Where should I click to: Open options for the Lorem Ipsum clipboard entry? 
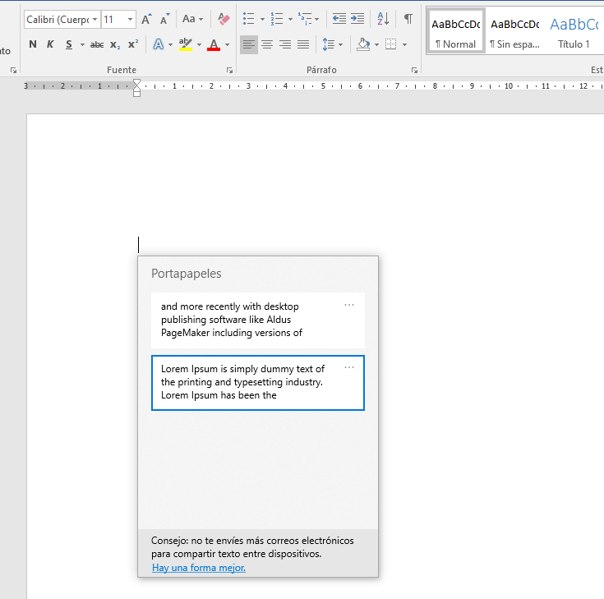(349, 367)
